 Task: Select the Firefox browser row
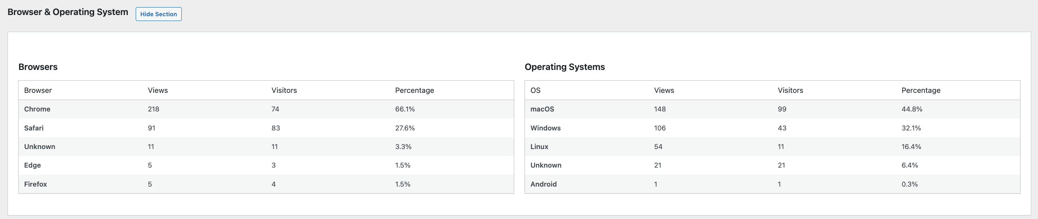[x=35, y=184]
